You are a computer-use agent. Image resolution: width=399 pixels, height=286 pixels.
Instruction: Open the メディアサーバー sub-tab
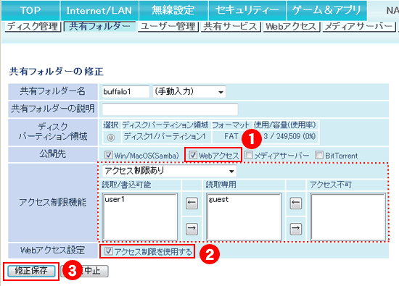[x=359, y=26]
